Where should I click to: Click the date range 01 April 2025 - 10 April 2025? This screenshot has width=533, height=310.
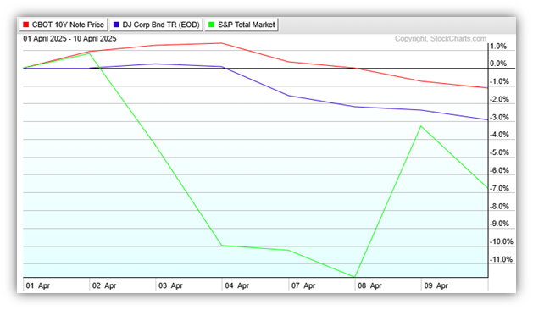click(69, 39)
